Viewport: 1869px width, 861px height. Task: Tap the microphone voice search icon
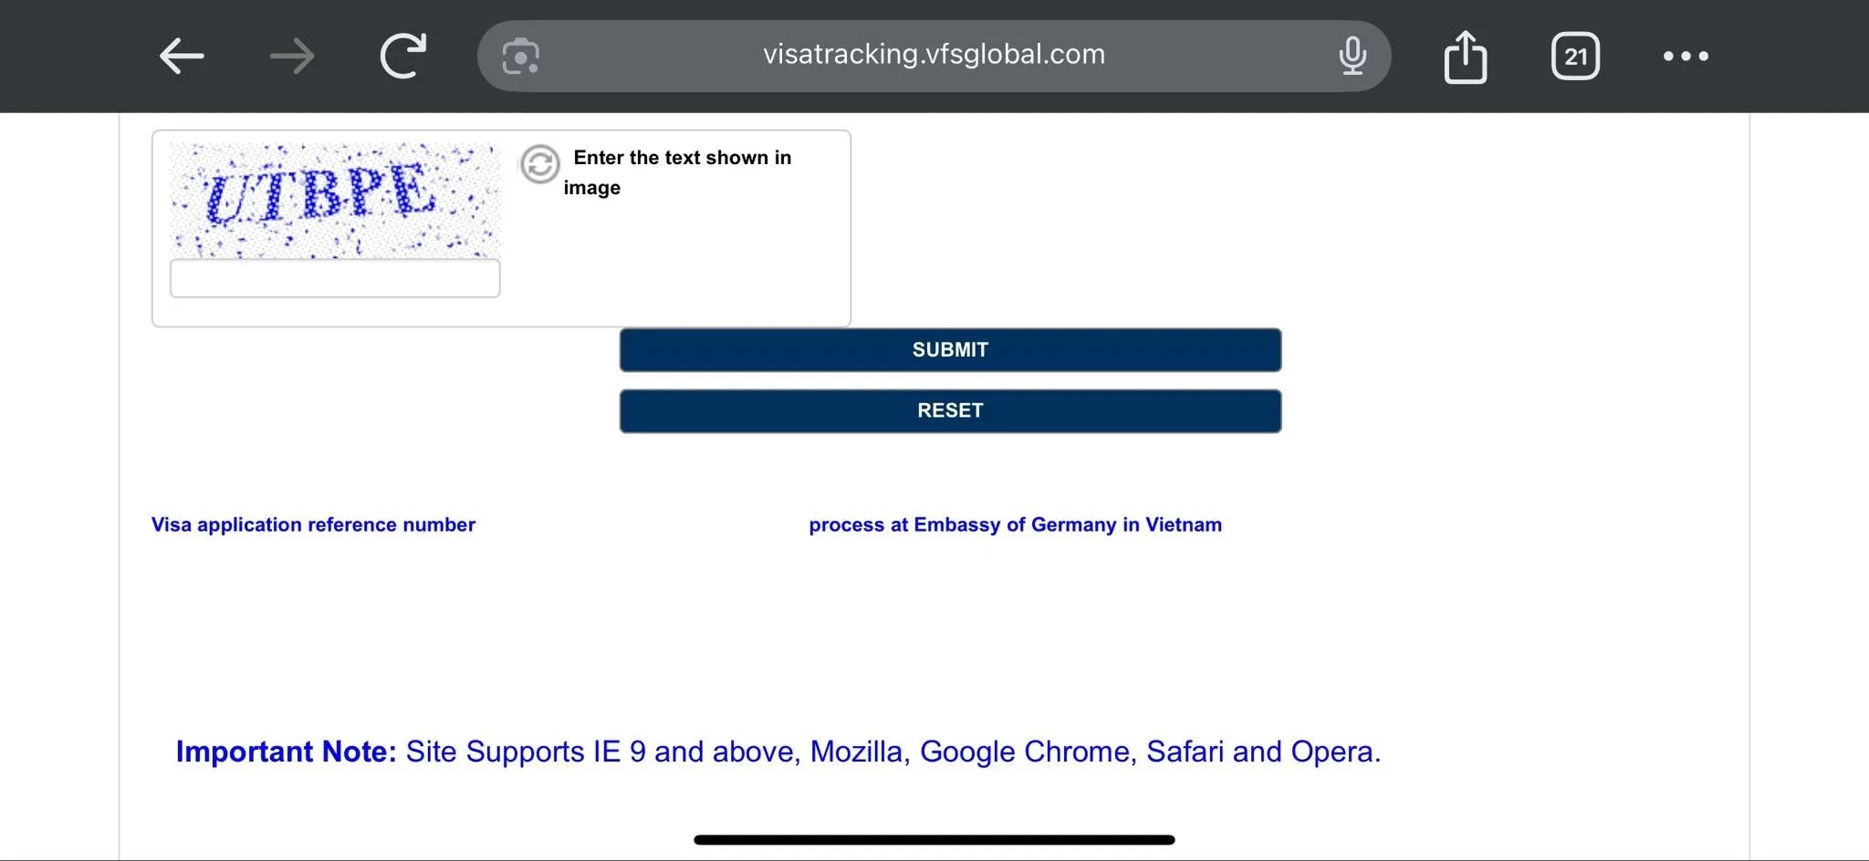(1352, 57)
